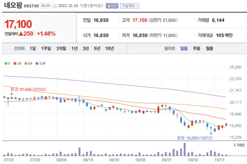Screen dimensions: 247x164
Task: Click the 하한가 11,800 text
Action: [163, 36]
